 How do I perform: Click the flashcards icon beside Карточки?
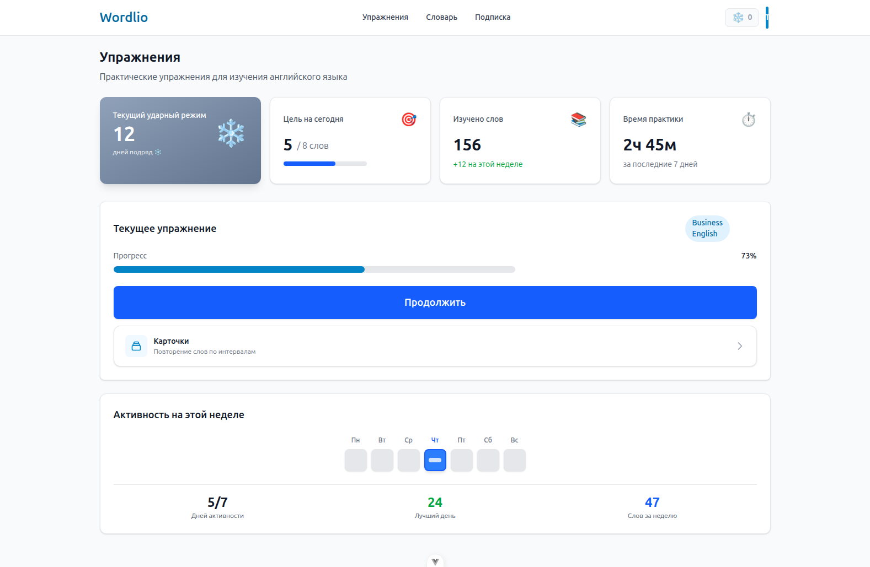[x=136, y=346]
